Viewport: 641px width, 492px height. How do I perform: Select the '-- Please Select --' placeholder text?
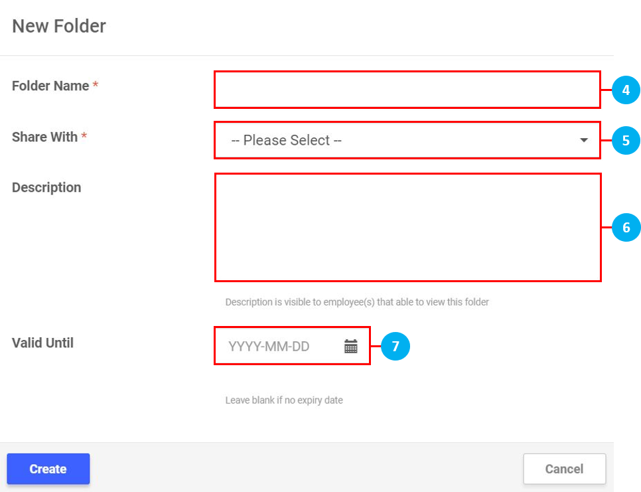pyautogui.click(x=286, y=140)
